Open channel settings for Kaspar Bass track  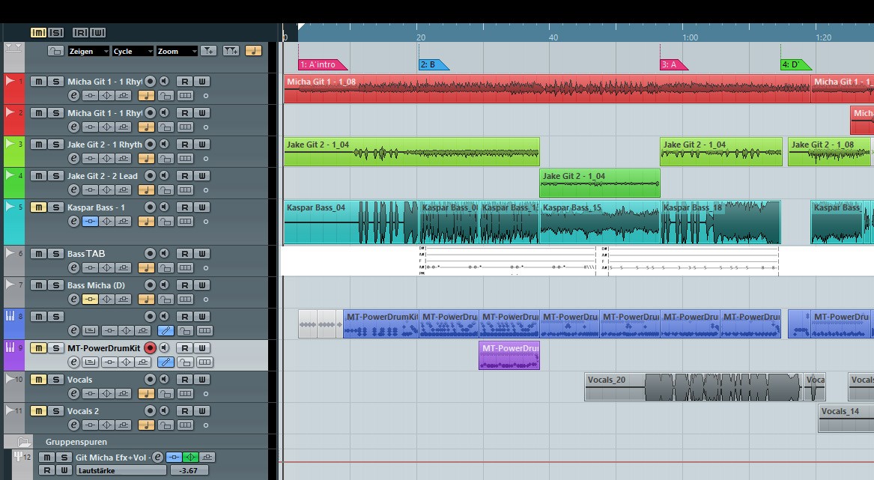coord(73,222)
